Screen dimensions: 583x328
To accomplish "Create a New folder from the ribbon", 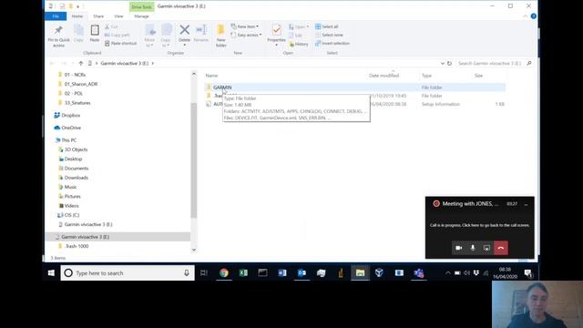I will point(220,36).
